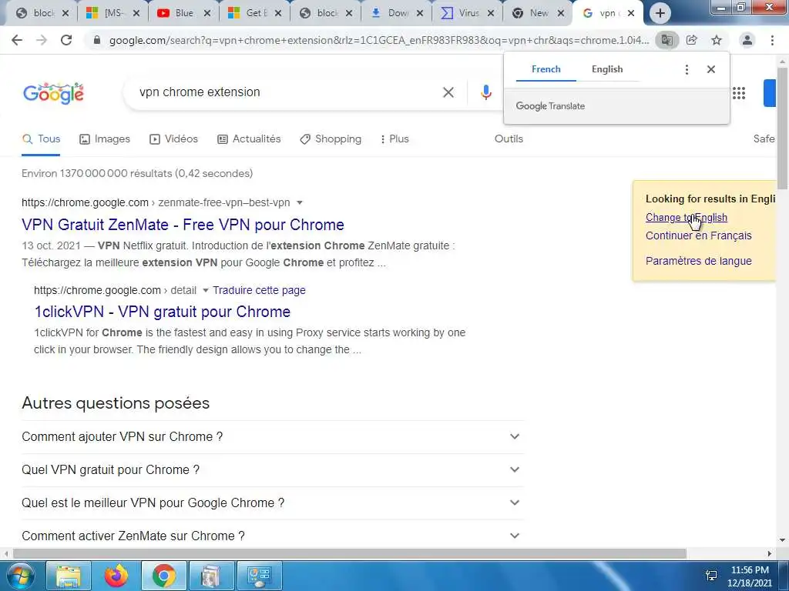
Task: Open the Chrome profile avatar menu
Action: pyautogui.click(x=747, y=40)
